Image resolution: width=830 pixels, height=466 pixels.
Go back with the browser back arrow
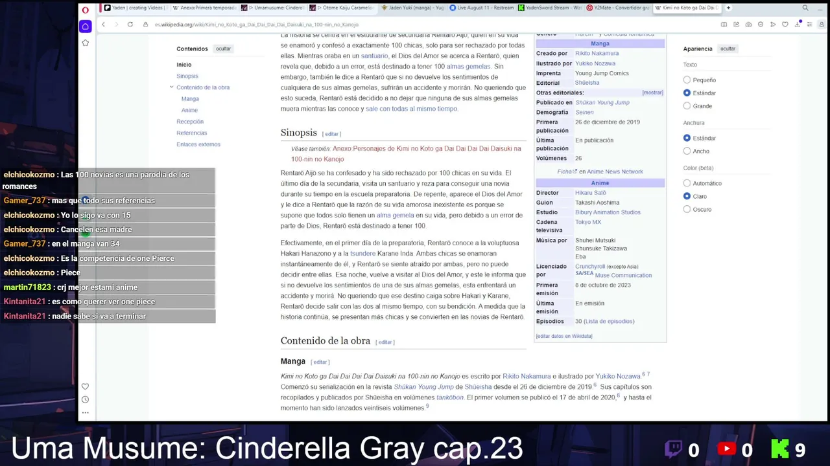[x=103, y=25]
